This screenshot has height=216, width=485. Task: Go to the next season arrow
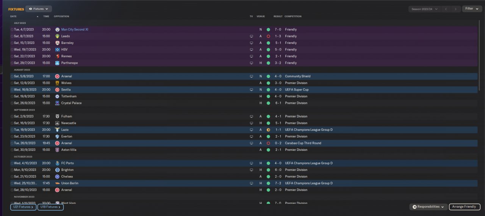point(456,9)
